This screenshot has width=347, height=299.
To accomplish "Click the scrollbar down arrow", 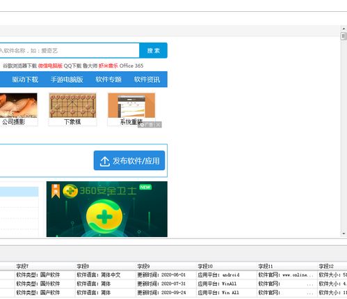I will (x=344, y=233).
